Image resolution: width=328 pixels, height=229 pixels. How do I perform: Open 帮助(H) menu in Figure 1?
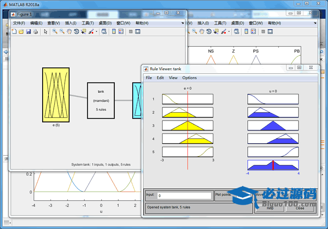(142, 23)
